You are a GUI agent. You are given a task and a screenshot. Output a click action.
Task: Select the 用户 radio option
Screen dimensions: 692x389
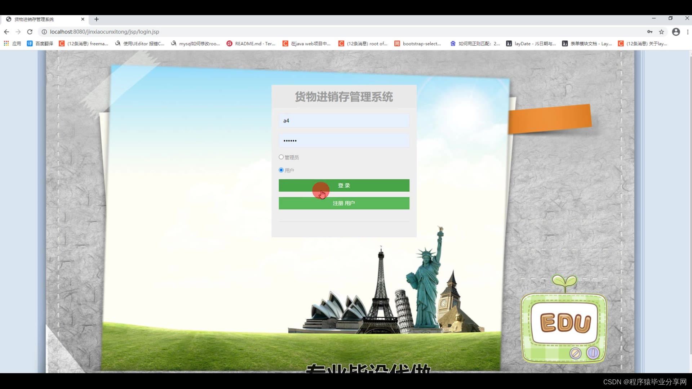[x=281, y=170]
